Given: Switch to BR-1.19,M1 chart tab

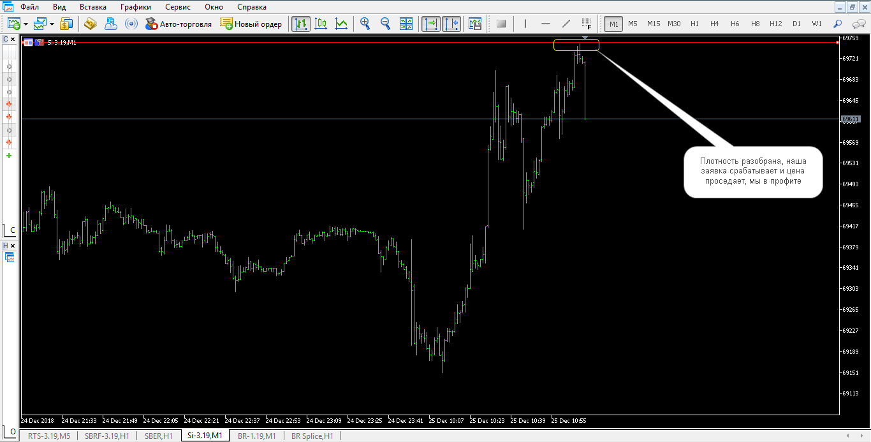Looking at the screenshot, I should [x=257, y=436].
